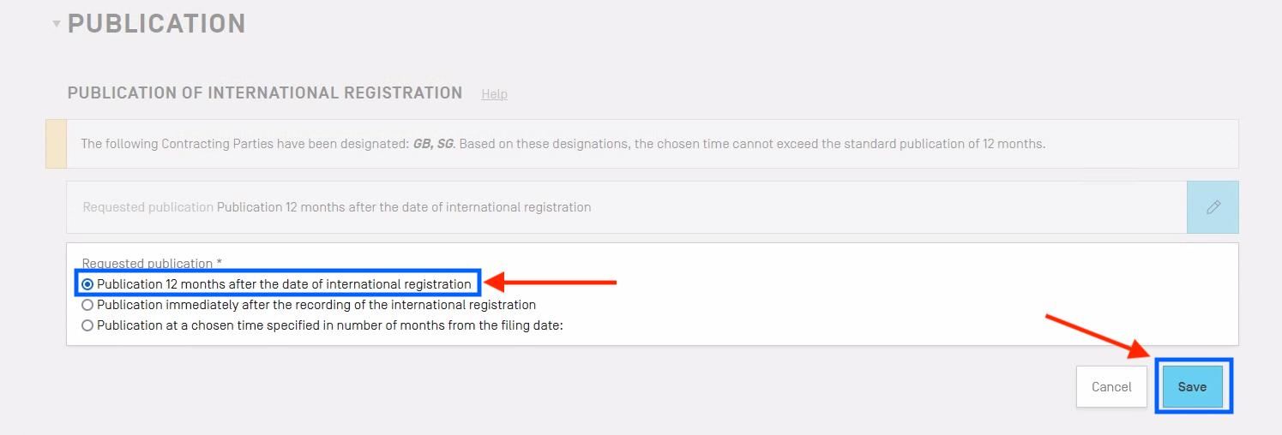
Task: Collapse the PUBLICATION section triangle
Action: (x=57, y=24)
